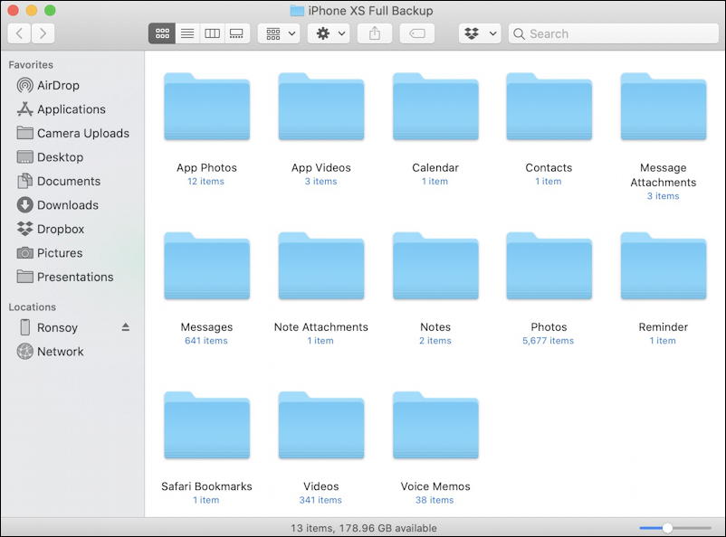Screen dimensions: 726x537
Task: Click the icon size slider
Action: coord(675,528)
